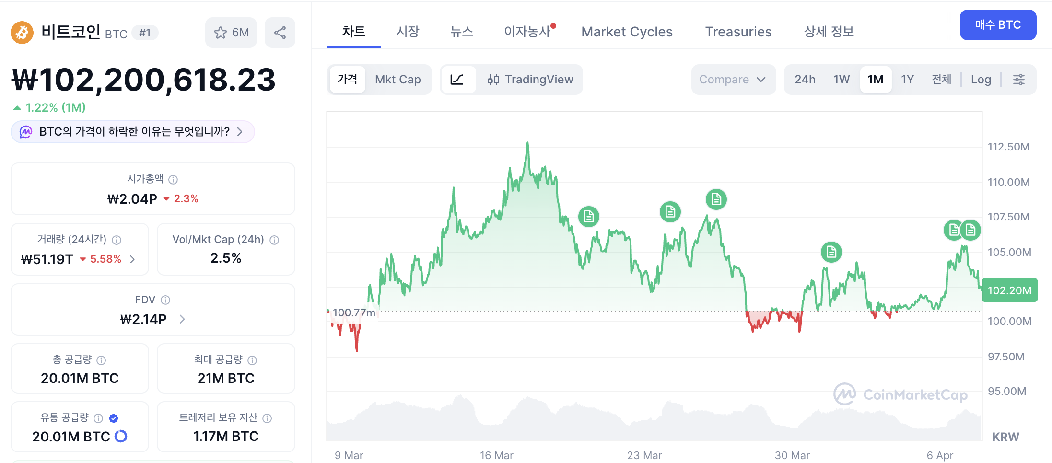Screen dimensions: 1052x463
Task: Select the 1Y time range
Action: click(907, 80)
